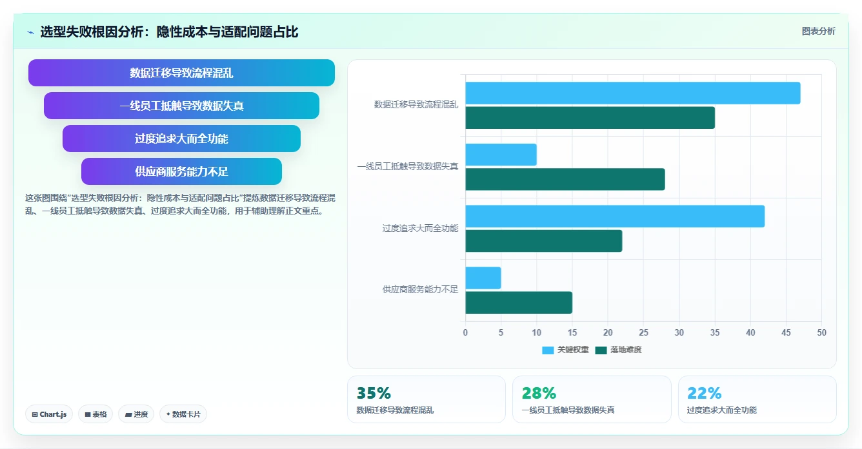This screenshot has width=862, height=449.
Task: Click the 关键权重 bar for 数据迁移导致流程混乱
Action: coord(633,93)
